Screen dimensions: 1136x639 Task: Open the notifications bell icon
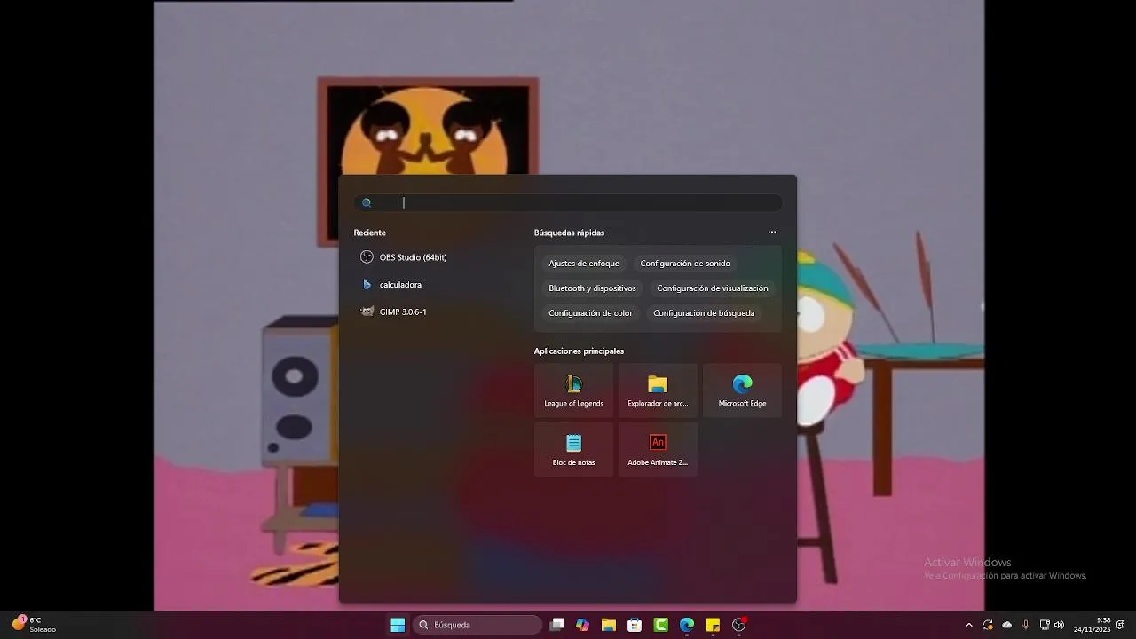click(1121, 625)
